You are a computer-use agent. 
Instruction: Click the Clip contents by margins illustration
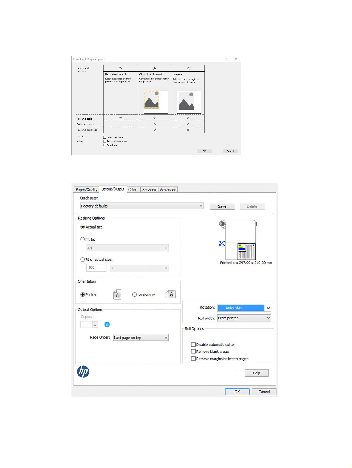click(156, 102)
